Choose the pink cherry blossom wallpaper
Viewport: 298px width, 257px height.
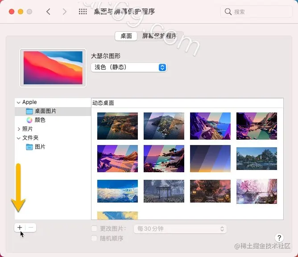257,191
